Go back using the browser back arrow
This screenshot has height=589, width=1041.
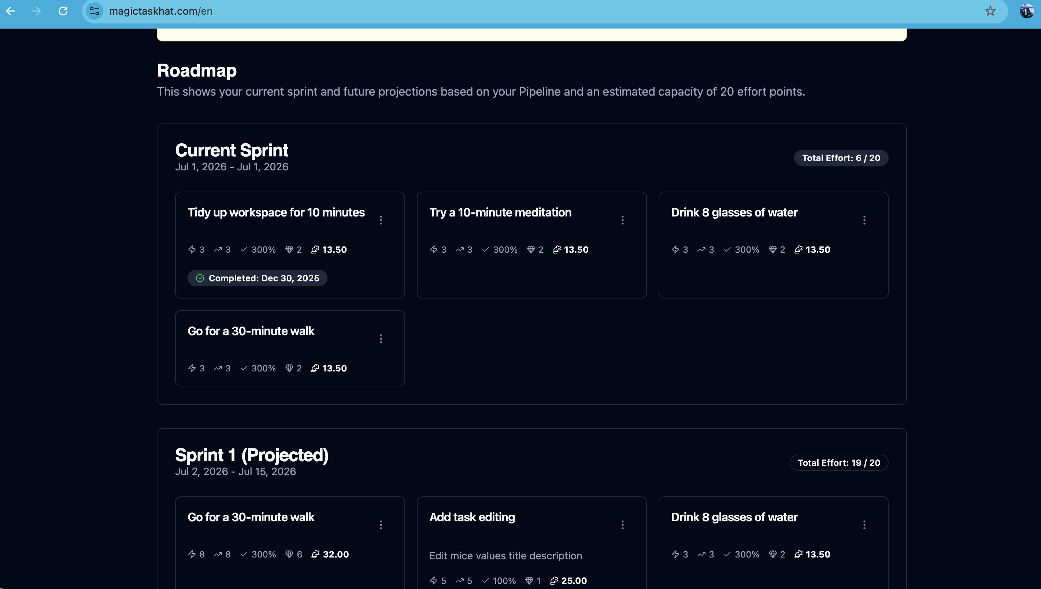coord(11,11)
